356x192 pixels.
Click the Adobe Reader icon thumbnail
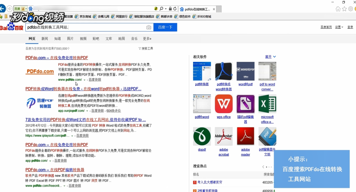tap(245, 136)
